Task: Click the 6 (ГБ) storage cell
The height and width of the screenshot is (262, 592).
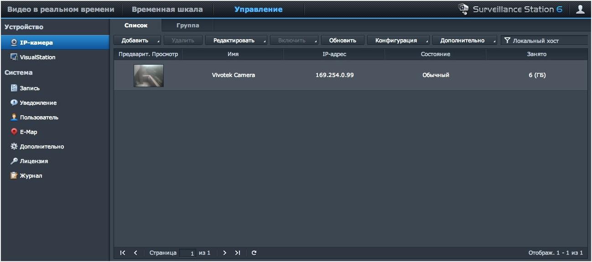Action: [x=537, y=75]
